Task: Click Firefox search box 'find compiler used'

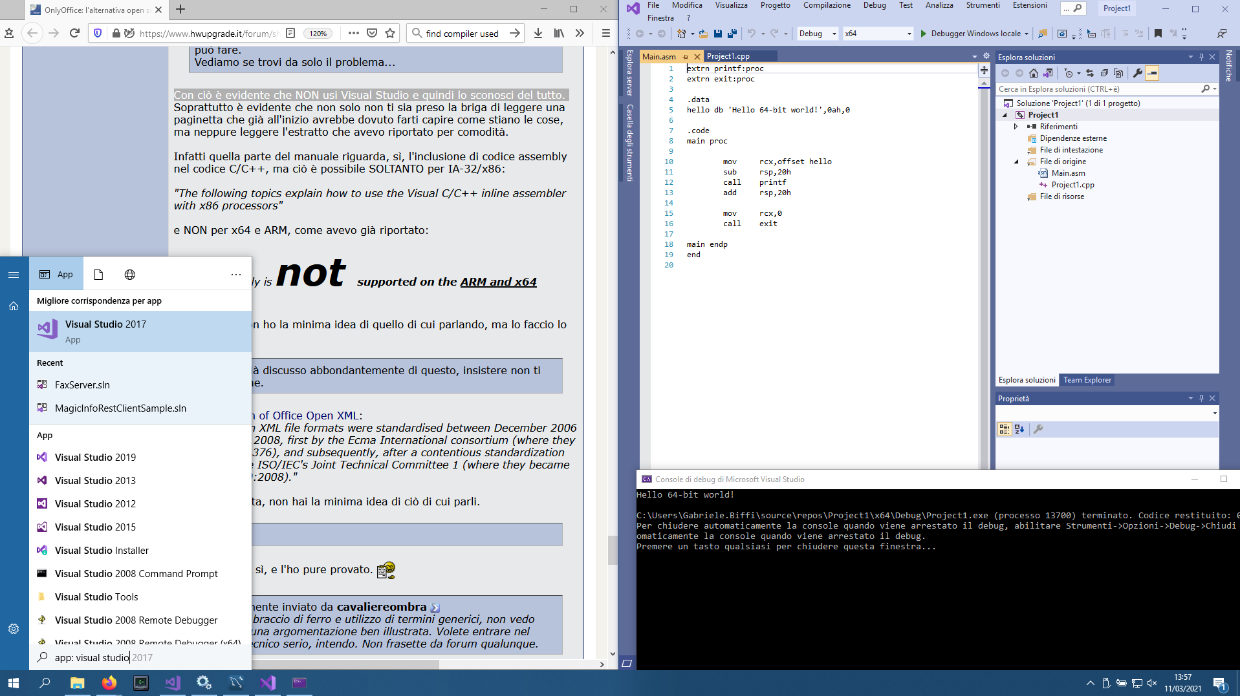Action: click(x=466, y=34)
